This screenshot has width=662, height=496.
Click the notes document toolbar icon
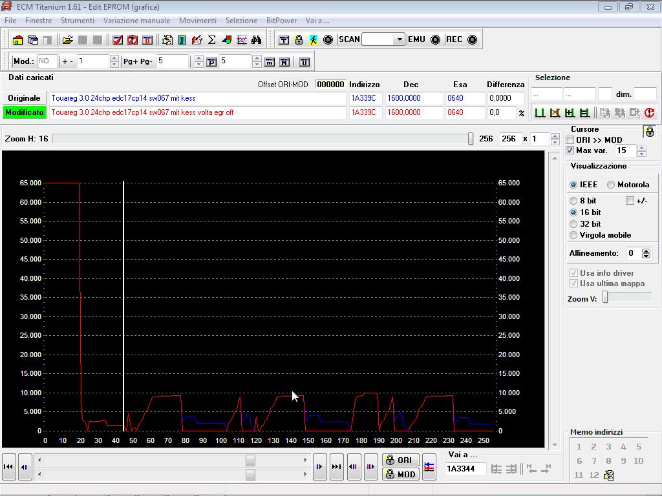[167, 39]
